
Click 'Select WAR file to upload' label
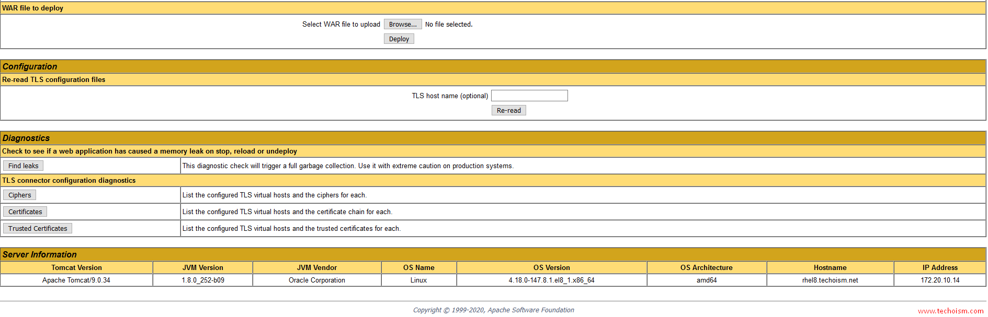pos(341,24)
